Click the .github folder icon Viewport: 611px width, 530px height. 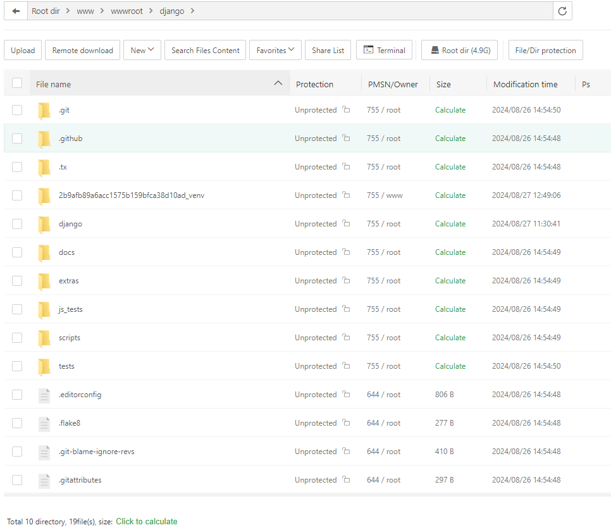(x=44, y=139)
